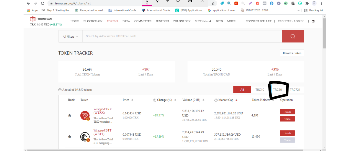
Task: Click the Wrapped BTT token logo
Action: tap(85, 137)
